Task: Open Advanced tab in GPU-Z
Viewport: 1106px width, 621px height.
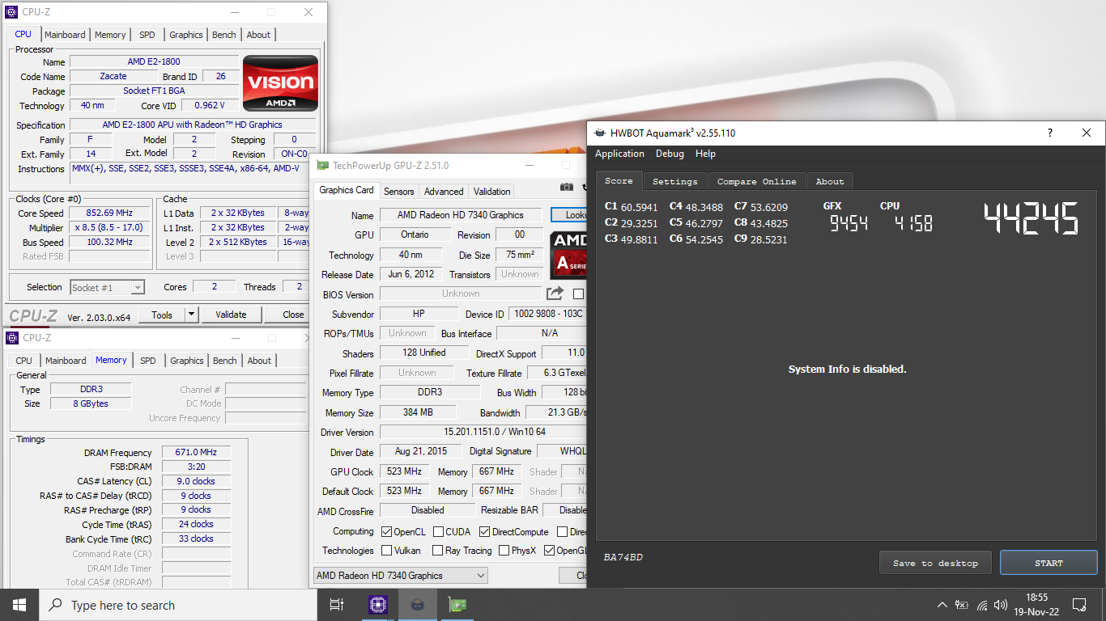Action: click(444, 192)
